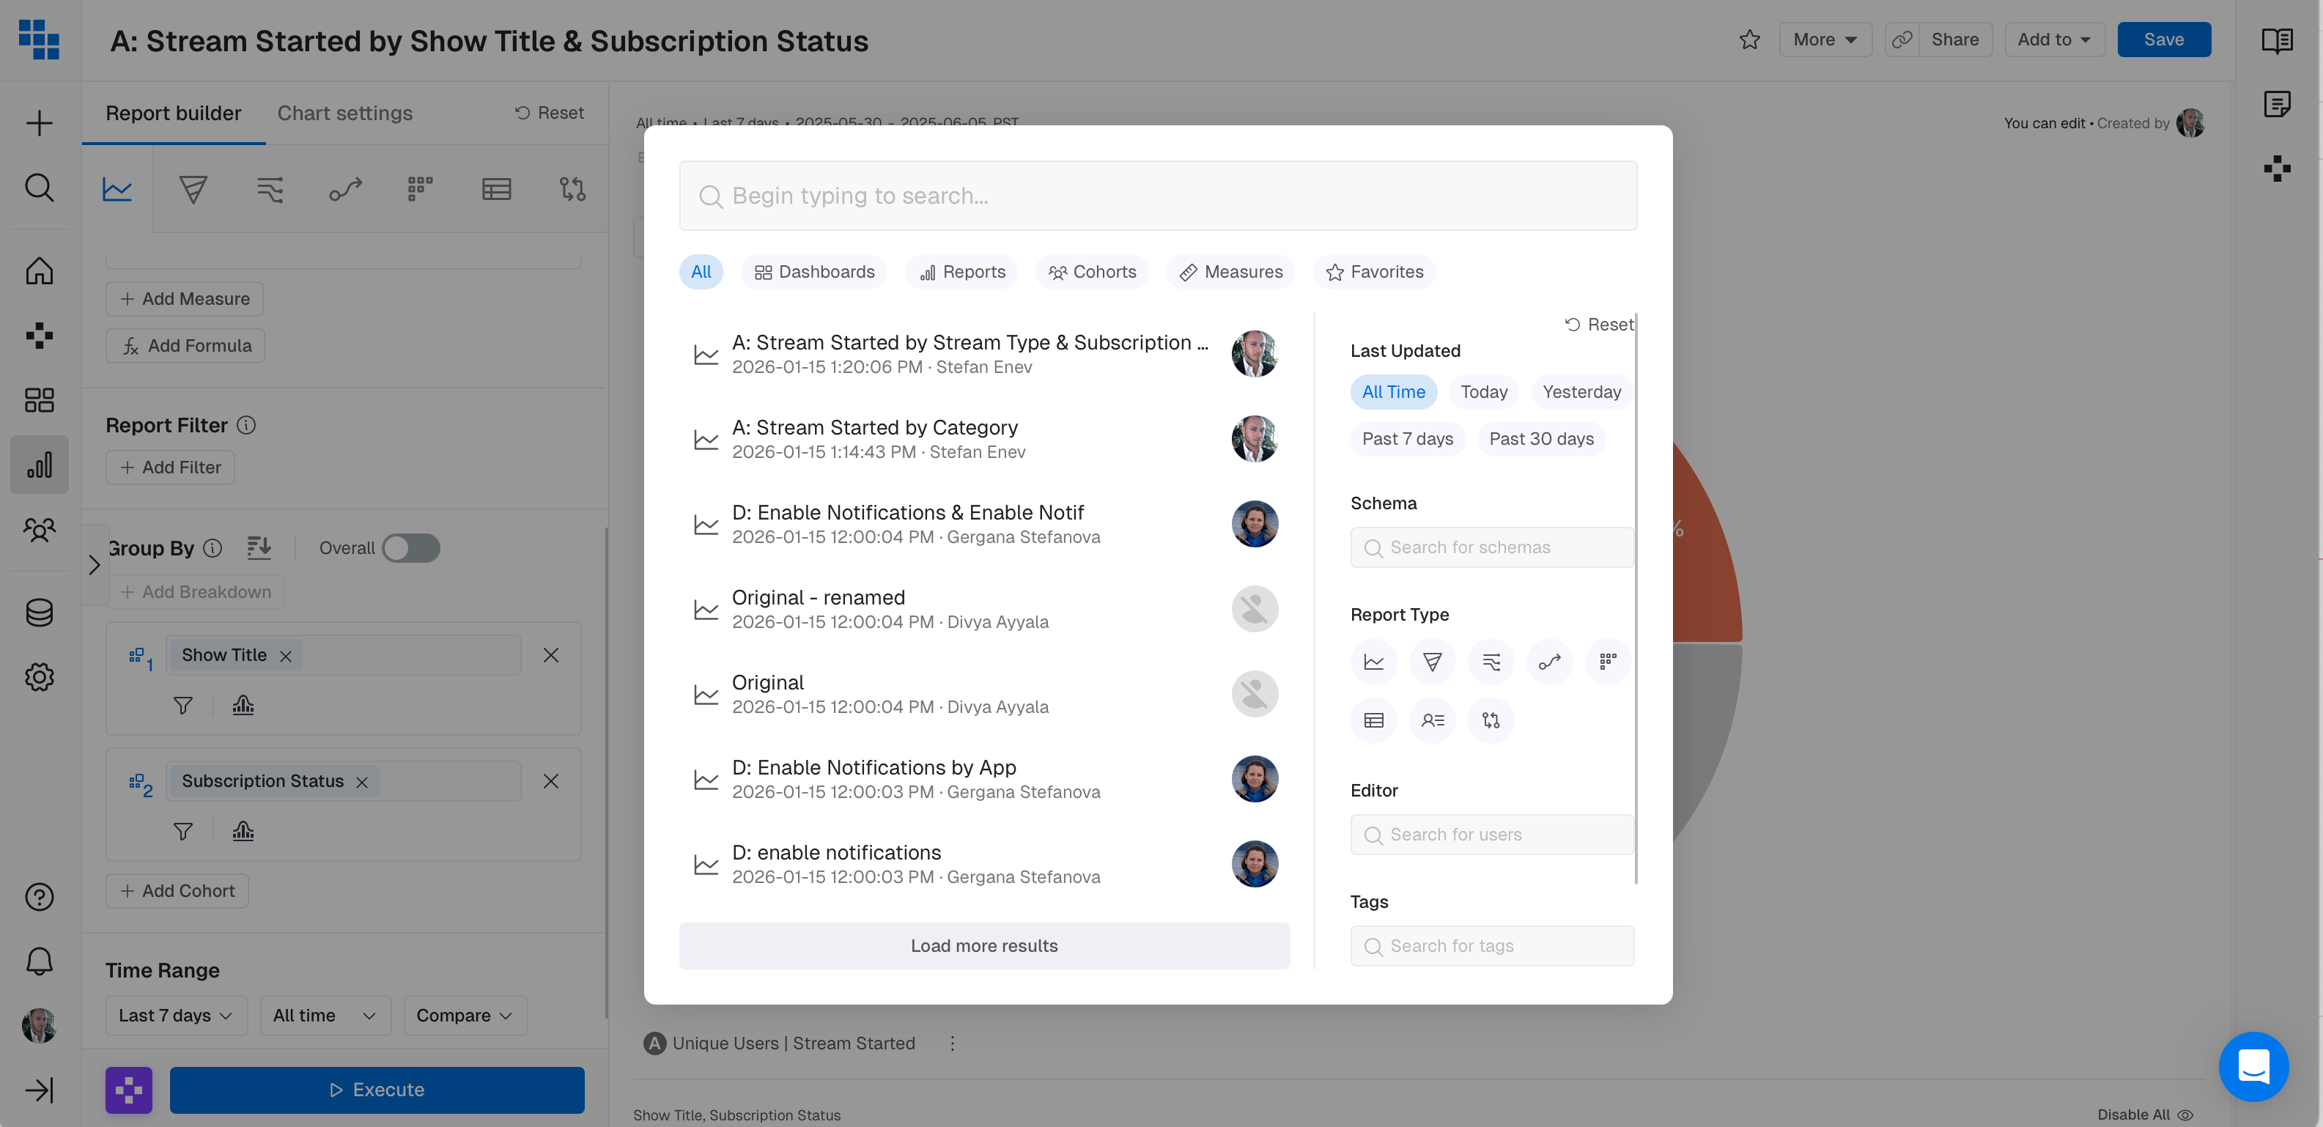The height and width of the screenshot is (1127, 2323).
Task: Click the journey path report type filter
Action: [1549, 662]
